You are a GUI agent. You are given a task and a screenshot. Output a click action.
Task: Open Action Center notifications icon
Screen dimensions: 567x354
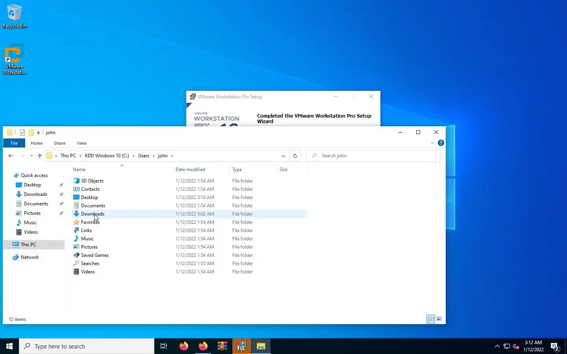(555, 347)
